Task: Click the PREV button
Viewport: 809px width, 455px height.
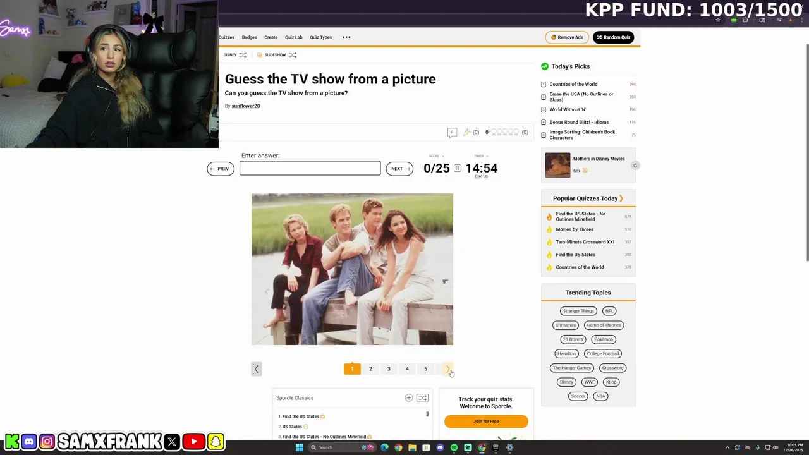Action: [x=220, y=169]
